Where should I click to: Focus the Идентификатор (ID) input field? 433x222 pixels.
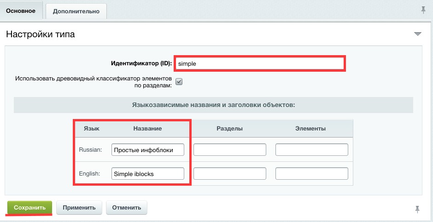point(260,63)
